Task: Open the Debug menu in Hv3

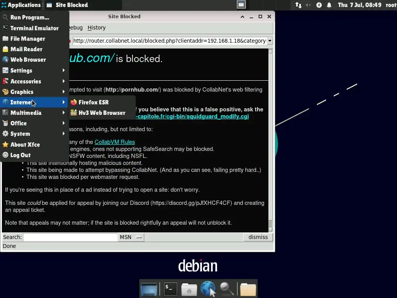Action: pyautogui.click(x=76, y=28)
